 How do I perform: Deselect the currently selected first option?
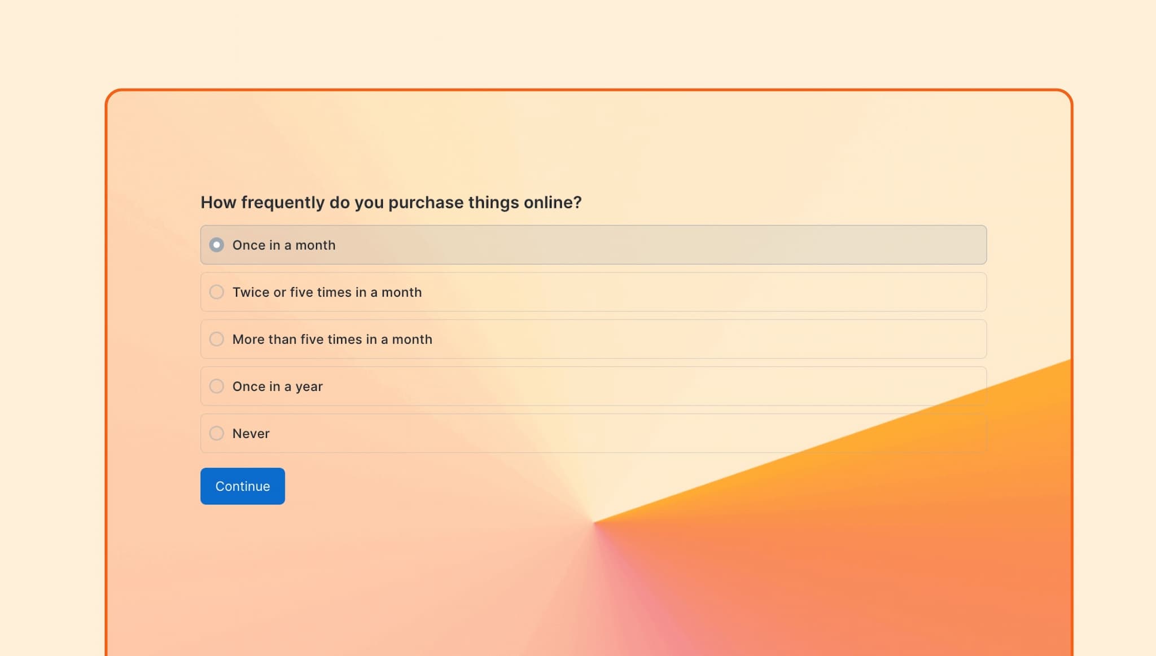216,245
